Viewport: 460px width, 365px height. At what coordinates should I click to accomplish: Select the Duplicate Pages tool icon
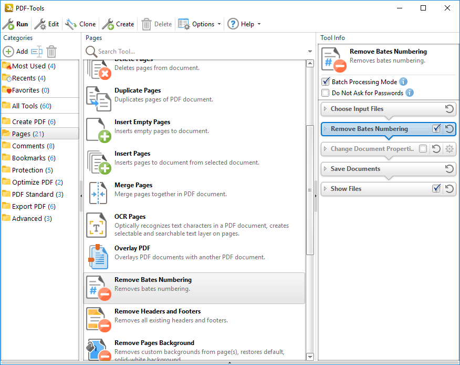pyautogui.click(x=99, y=99)
